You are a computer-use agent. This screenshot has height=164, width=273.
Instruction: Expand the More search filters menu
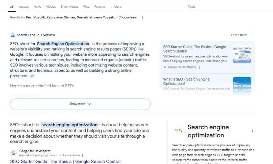coord(116,7)
